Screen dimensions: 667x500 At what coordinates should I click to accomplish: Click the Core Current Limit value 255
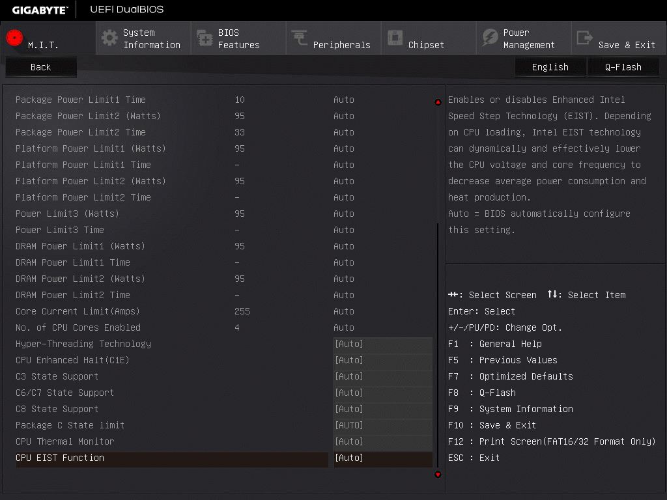click(242, 311)
